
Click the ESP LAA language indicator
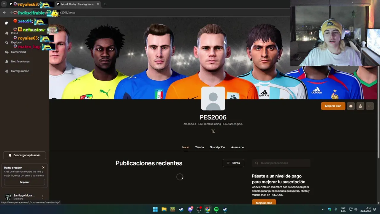(343, 209)
